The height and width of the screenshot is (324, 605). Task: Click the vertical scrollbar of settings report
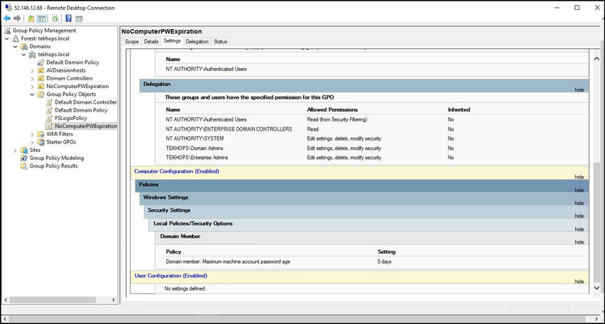595,213
